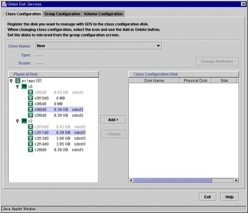Click the c0 controller icon
This screenshot has width=248, height=213.
[x=24, y=87]
